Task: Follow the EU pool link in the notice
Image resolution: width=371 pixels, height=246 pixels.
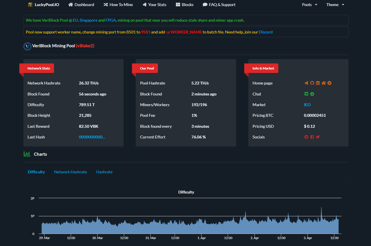Action: (75, 20)
